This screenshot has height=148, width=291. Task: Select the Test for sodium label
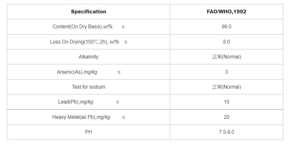(x=88, y=87)
